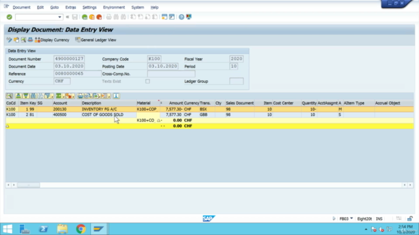Click the grid Print icon
The height and width of the screenshot is (235, 419).
[80, 96]
